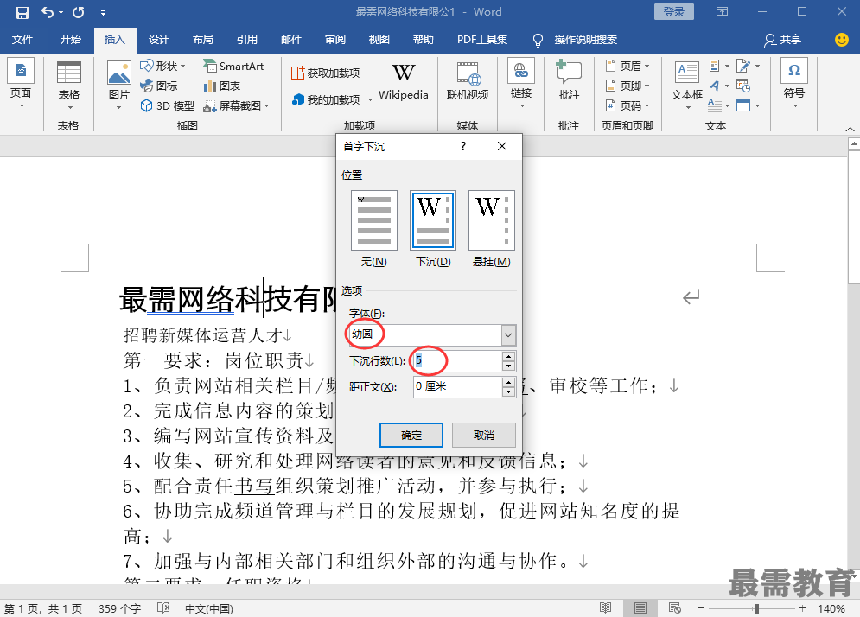
Task: Switch to web layout view icon
Action: [675, 608]
